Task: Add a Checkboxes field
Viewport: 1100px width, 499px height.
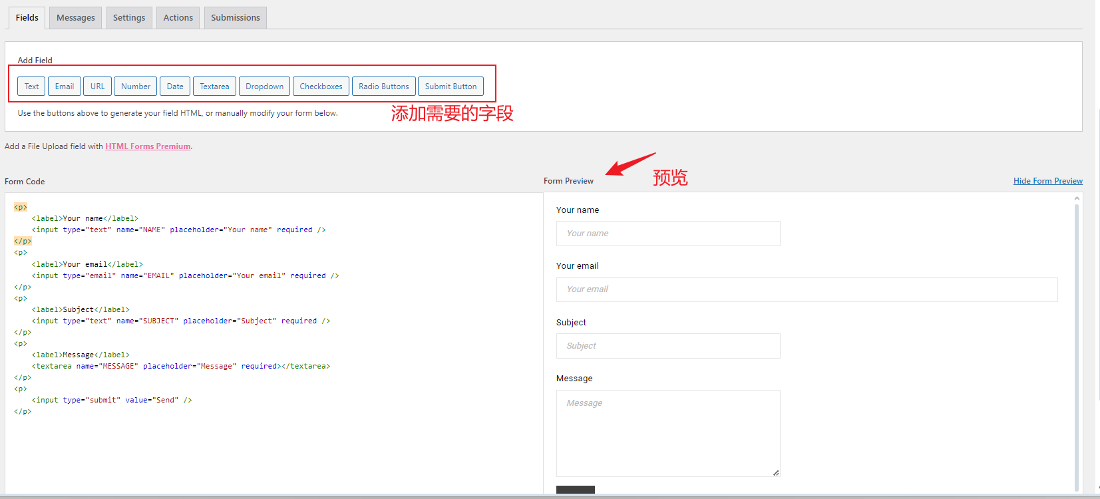Action: (321, 86)
